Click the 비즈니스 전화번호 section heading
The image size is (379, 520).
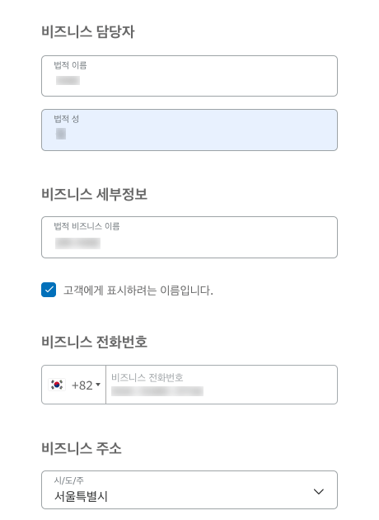[x=94, y=342]
